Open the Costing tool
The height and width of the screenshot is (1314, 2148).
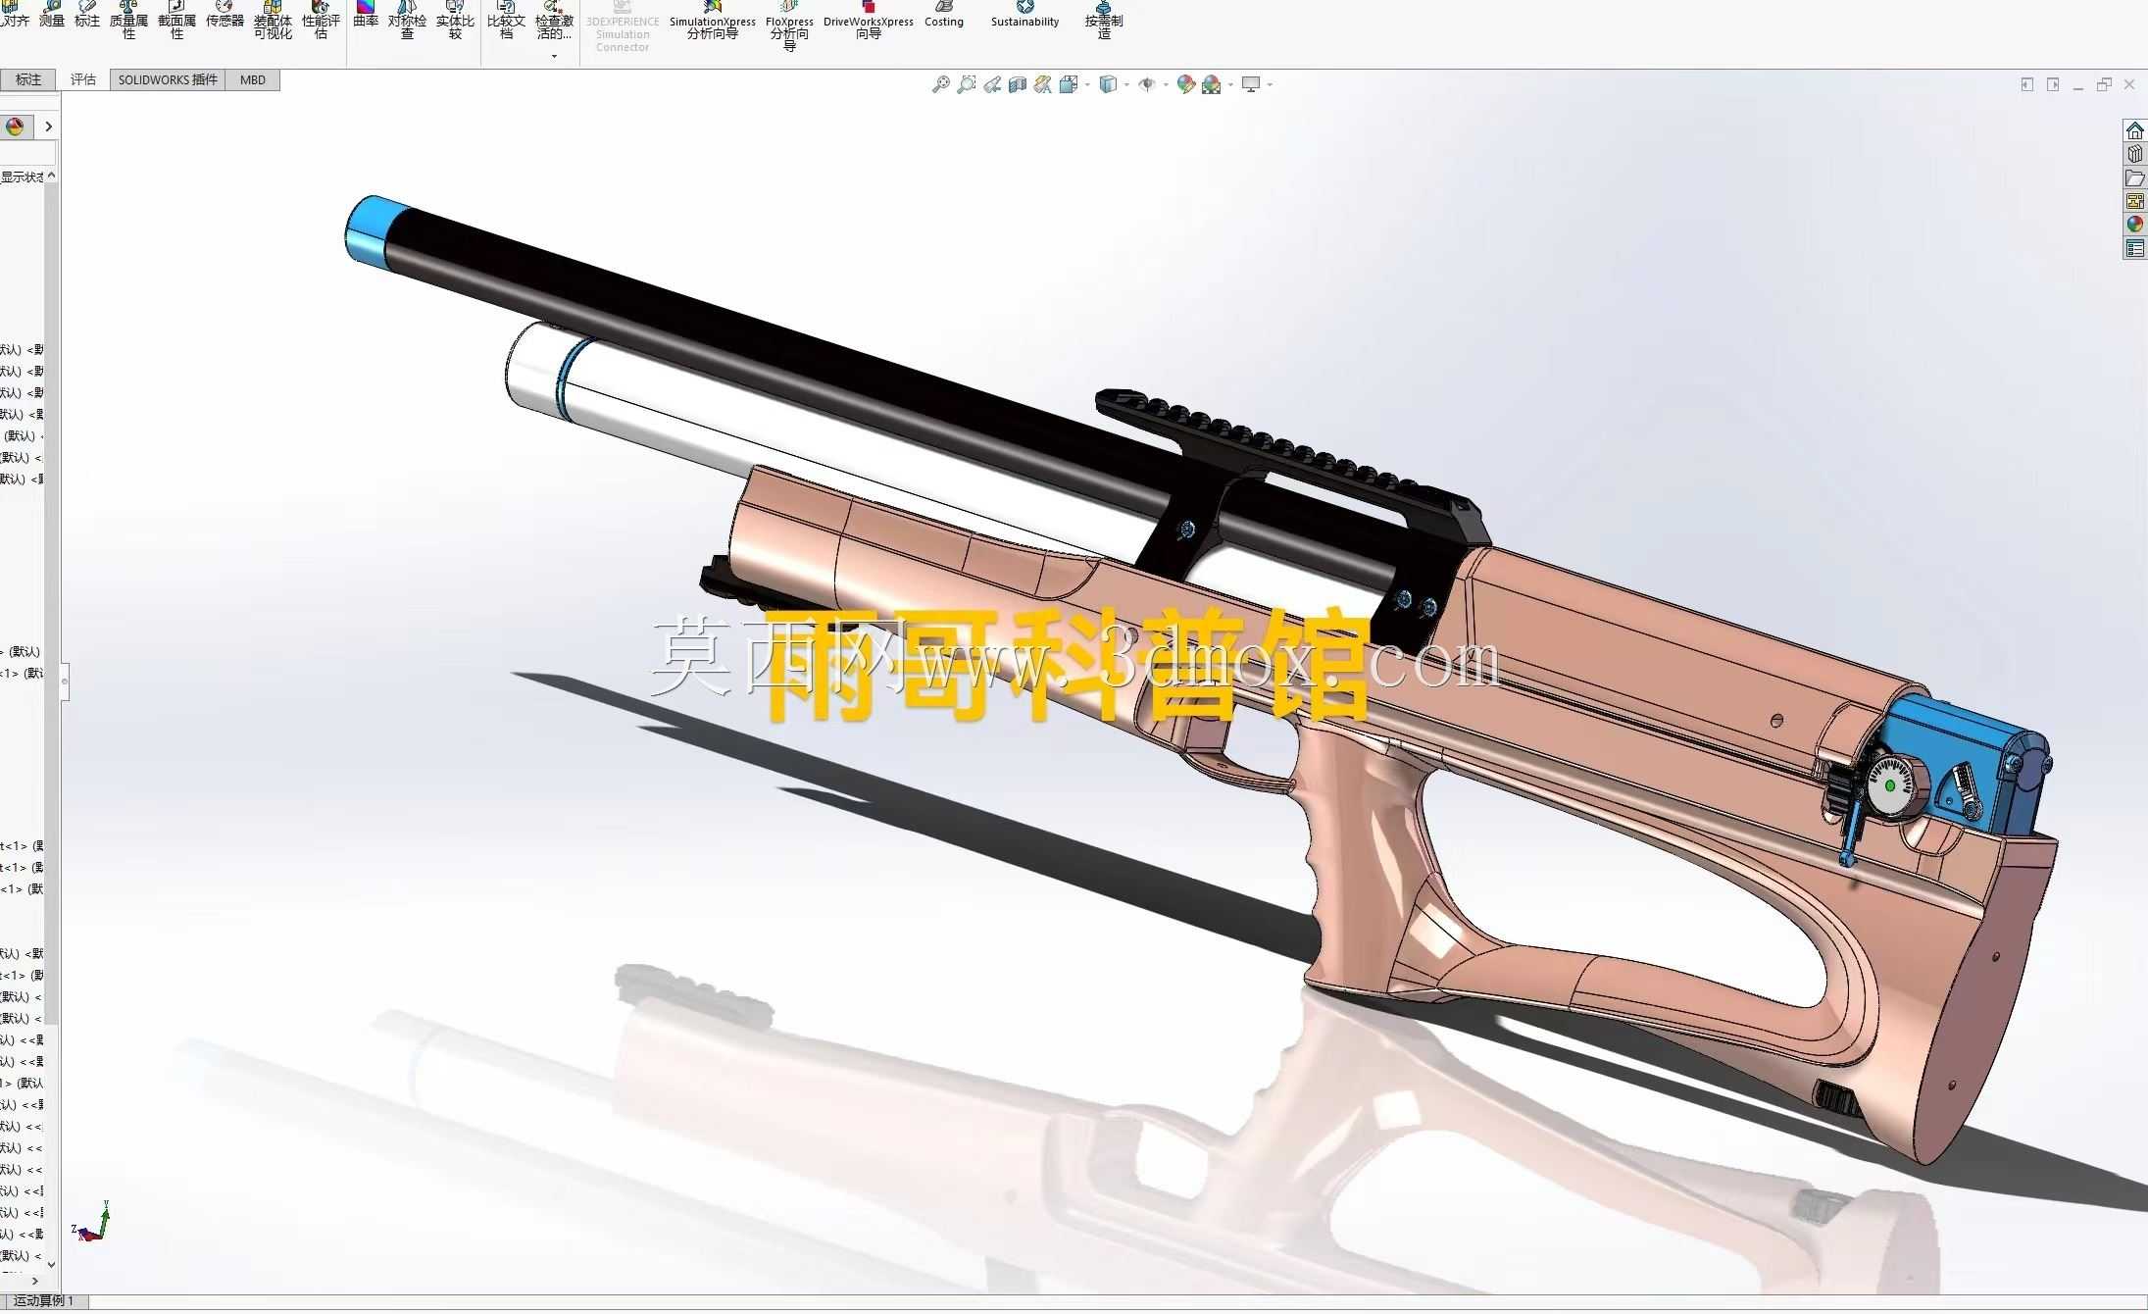[x=944, y=14]
